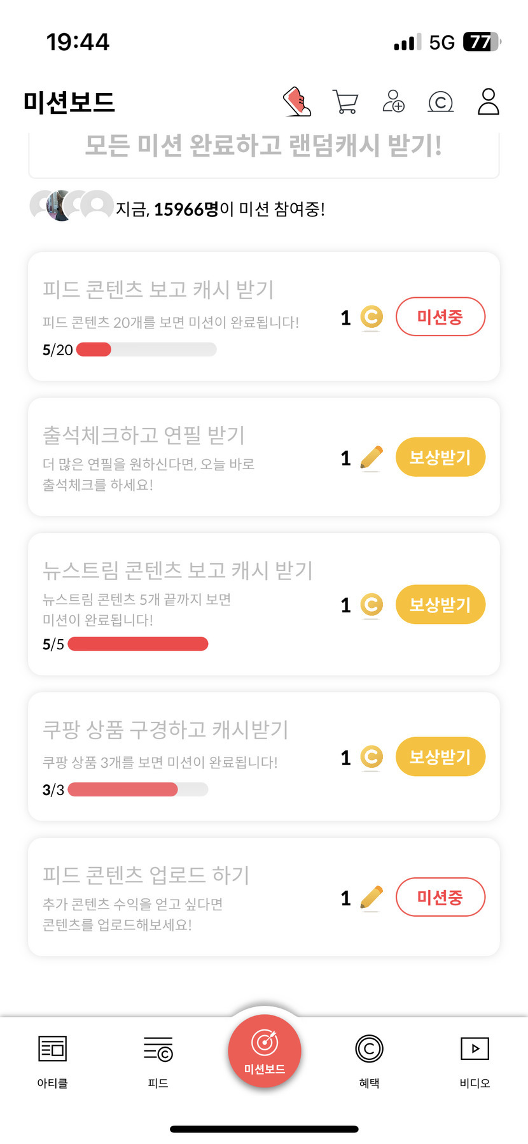528x1144 pixels.
Task: Claim 보상받기 for 쿠팡 상품 mission
Action: pyautogui.click(x=440, y=757)
